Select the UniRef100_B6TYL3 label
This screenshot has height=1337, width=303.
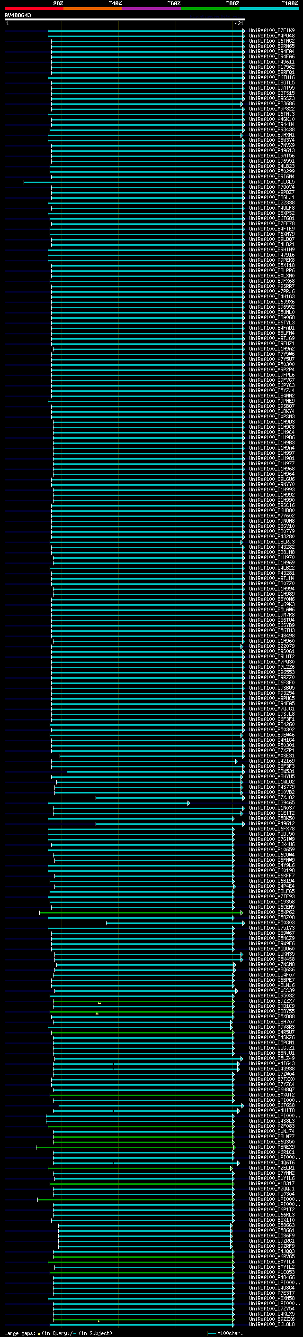[x=272, y=323]
